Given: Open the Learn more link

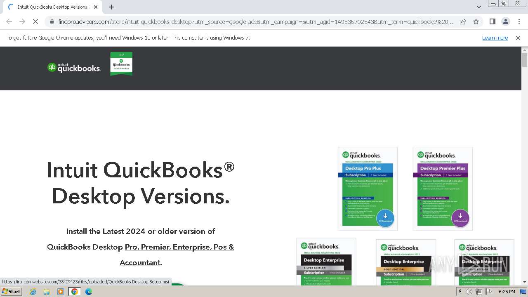Looking at the screenshot, I should [x=495, y=38].
